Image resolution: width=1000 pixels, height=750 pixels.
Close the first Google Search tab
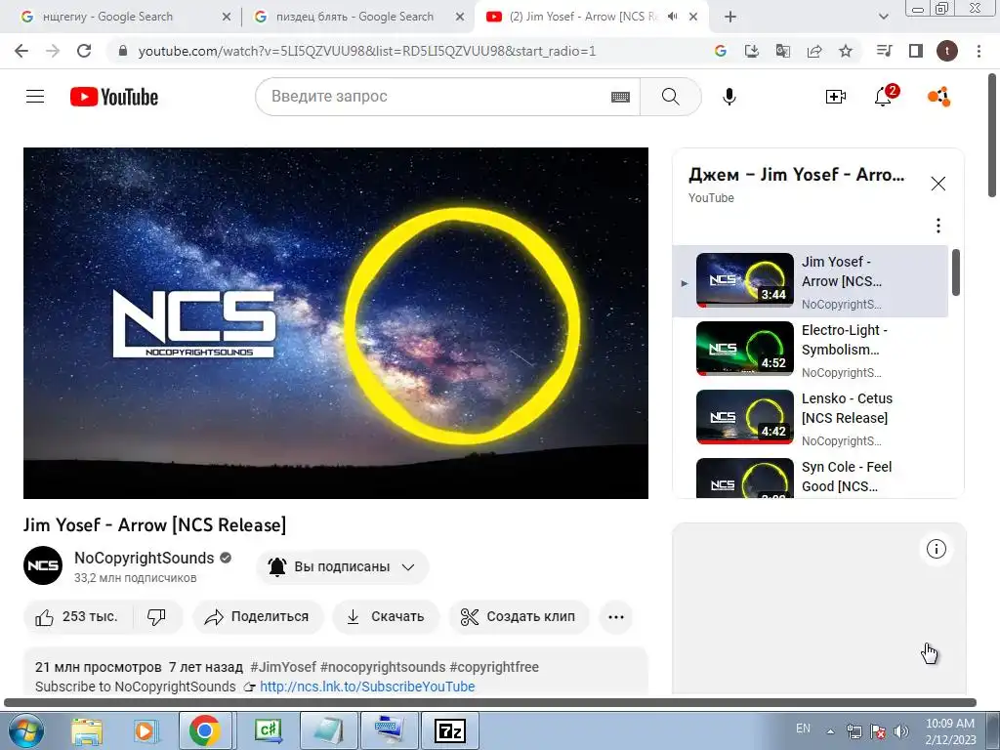click(x=227, y=18)
